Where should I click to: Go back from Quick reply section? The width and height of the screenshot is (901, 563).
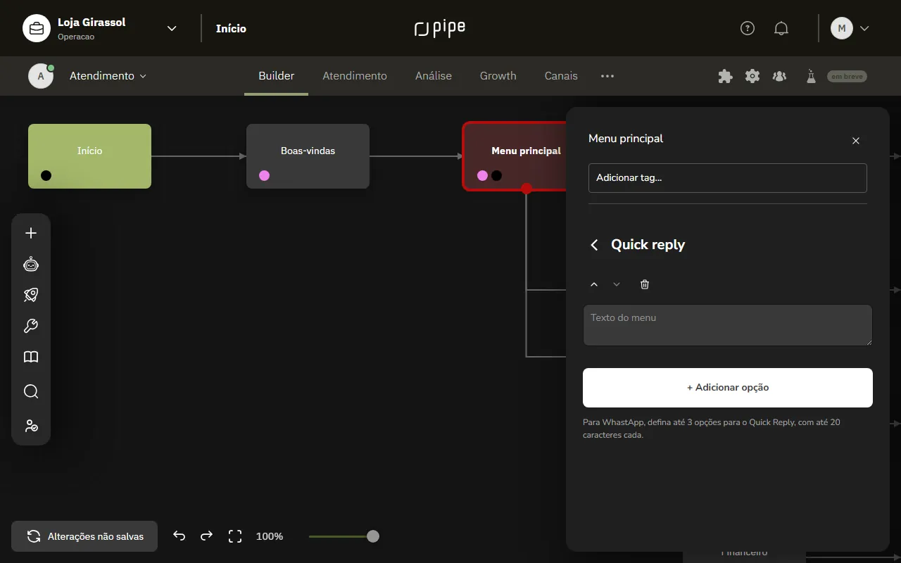[594, 245]
